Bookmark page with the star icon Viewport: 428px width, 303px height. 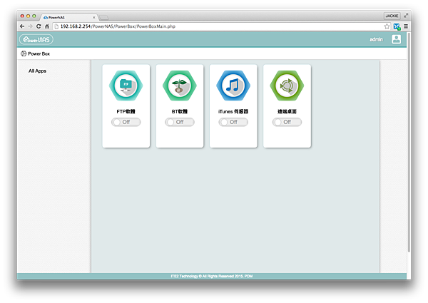387,26
